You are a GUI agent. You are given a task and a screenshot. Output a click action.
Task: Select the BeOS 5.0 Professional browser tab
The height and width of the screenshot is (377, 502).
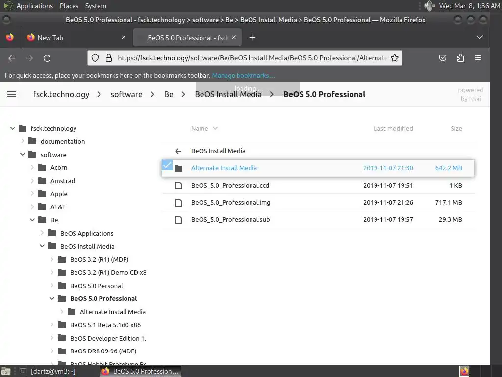187,38
